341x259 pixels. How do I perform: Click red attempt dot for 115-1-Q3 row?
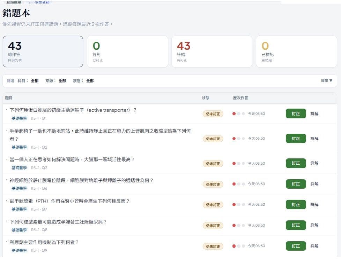pyautogui.click(x=234, y=163)
